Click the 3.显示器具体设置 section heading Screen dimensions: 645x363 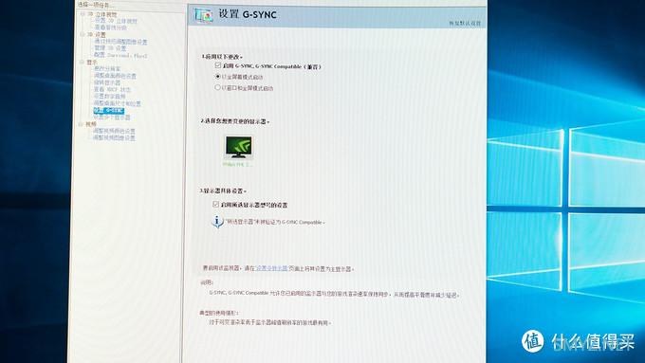[223, 191]
